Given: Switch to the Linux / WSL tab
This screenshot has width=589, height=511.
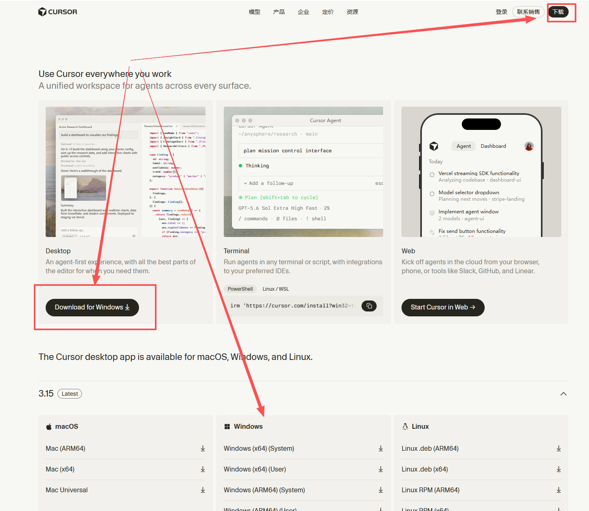Looking at the screenshot, I should tap(276, 289).
